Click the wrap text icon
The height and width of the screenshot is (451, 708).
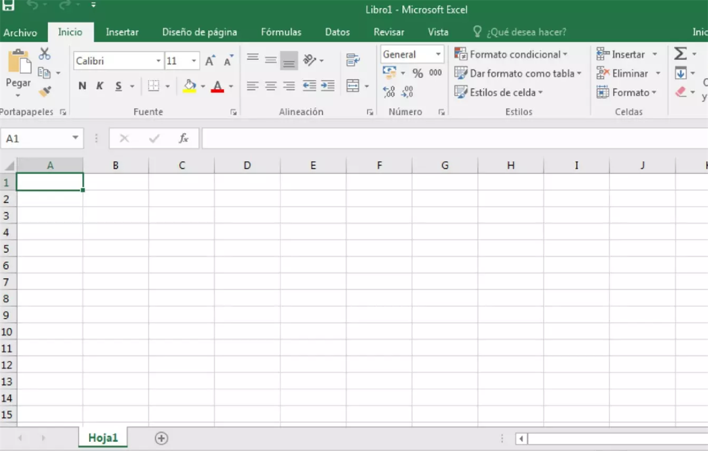[x=353, y=60]
